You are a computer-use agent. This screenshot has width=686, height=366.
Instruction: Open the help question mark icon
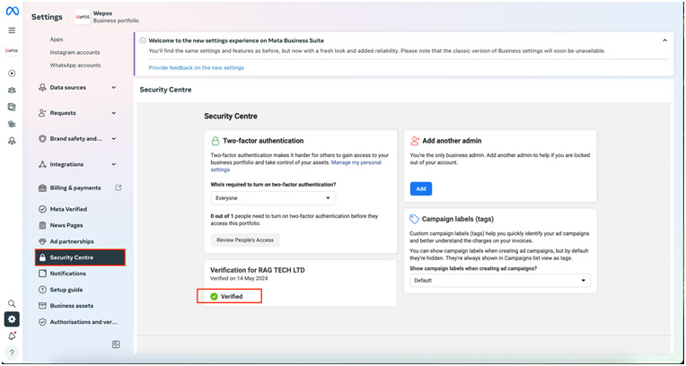(12, 353)
